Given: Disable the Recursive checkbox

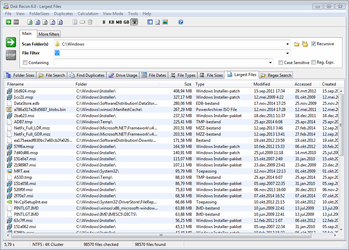Looking at the screenshot, I should tap(313, 44).
